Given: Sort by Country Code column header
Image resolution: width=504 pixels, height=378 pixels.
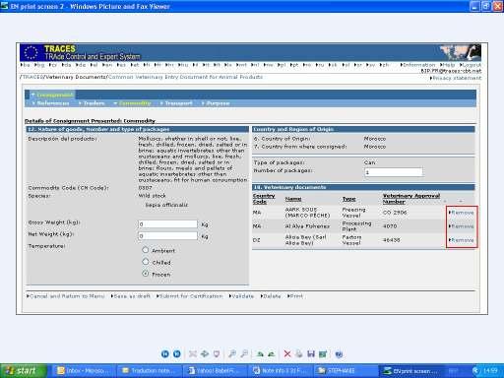Looking at the screenshot, I should (x=264, y=199).
